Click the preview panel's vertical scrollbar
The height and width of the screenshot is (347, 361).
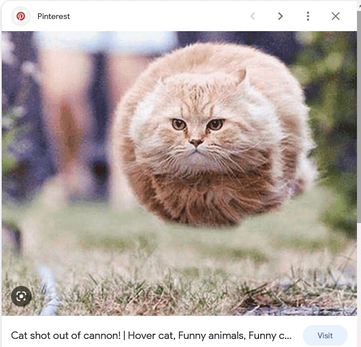click(359, 115)
